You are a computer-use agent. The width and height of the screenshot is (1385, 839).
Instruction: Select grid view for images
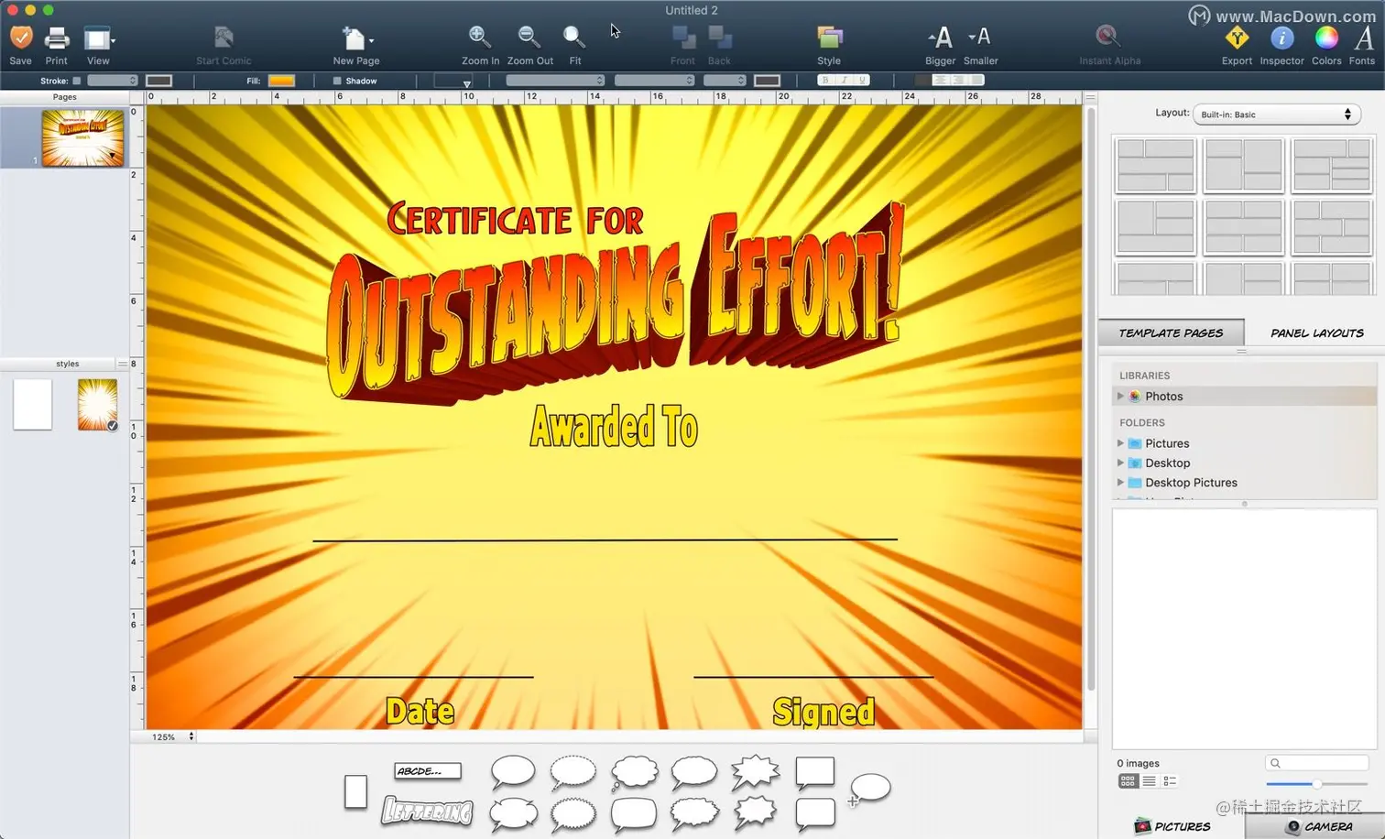click(x=1128, y=781)
